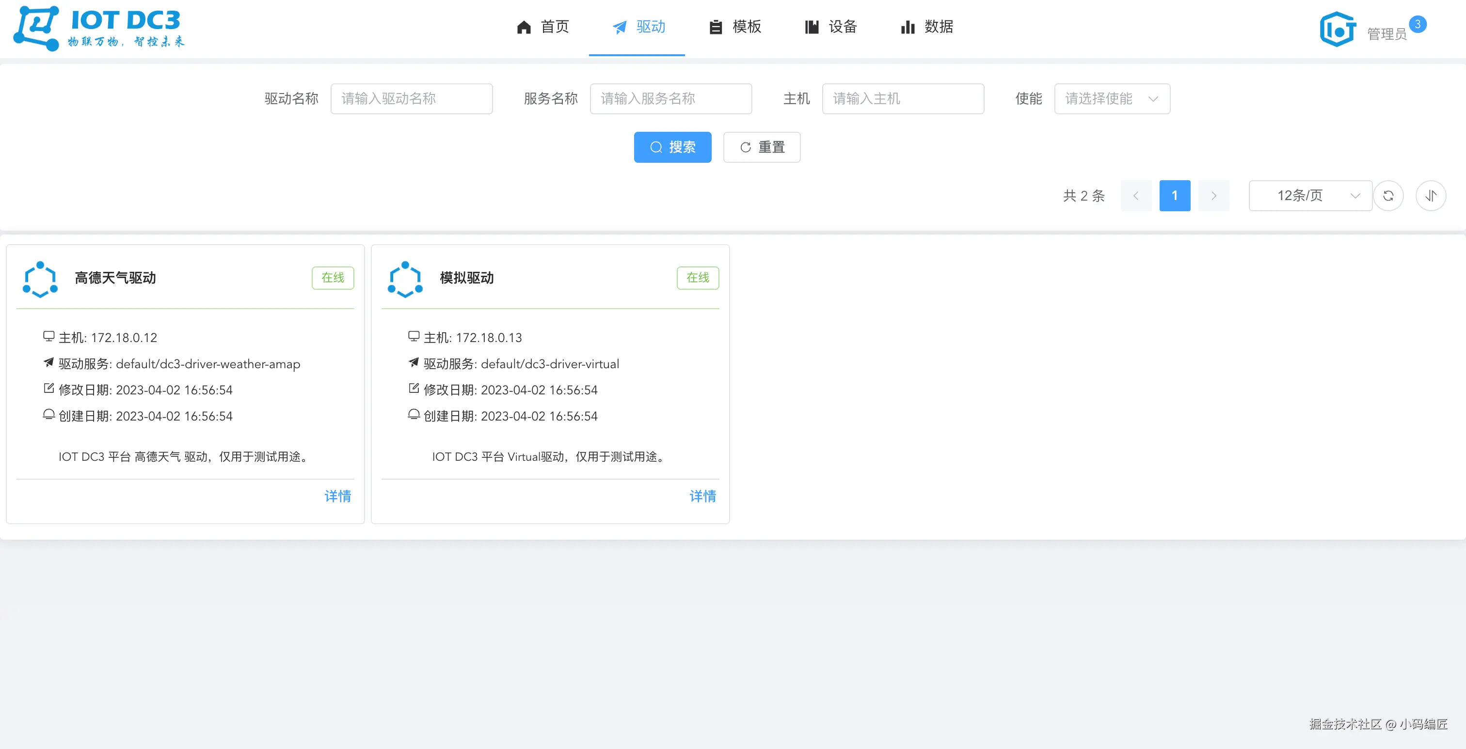Screen dimensions: 1466x749
Task: Go to the previous page arrow
Action: pos(1136,196)
